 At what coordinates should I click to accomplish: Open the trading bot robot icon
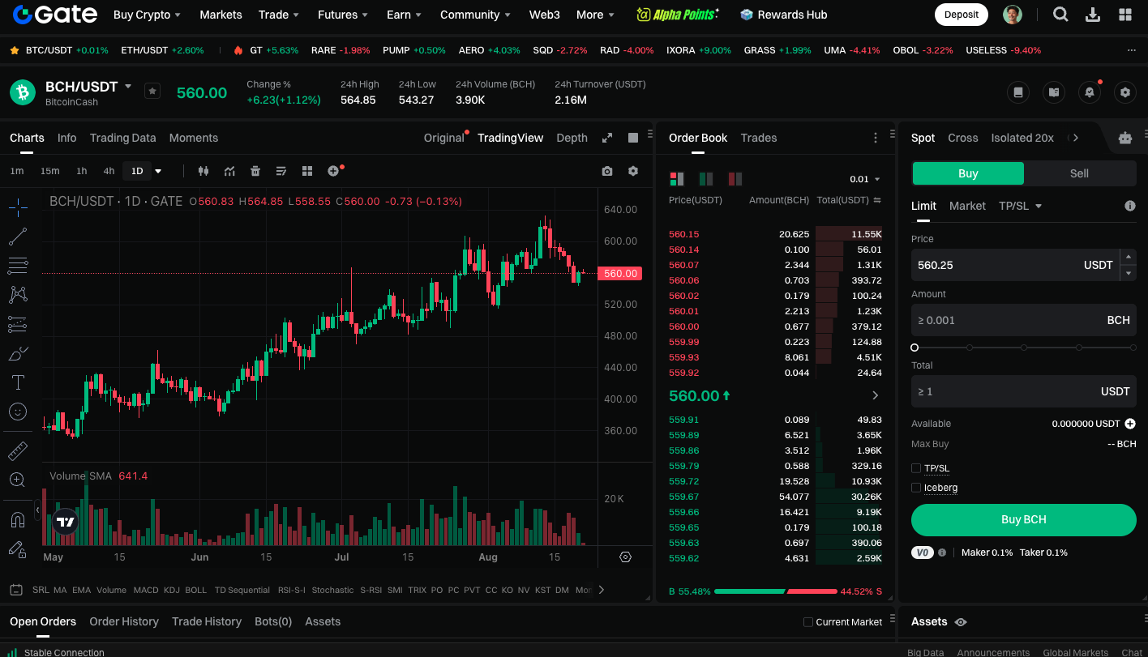tap(1124, 138)
